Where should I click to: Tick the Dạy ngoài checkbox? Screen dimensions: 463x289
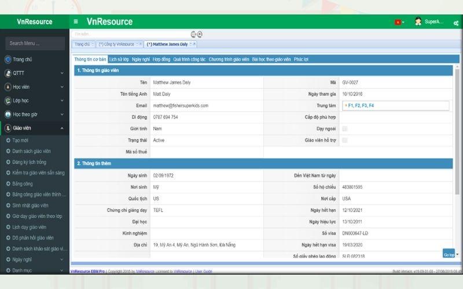[x=345, y=129]
